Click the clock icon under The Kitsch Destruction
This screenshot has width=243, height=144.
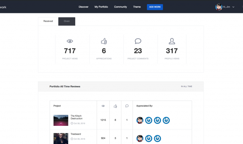[72, 123]
